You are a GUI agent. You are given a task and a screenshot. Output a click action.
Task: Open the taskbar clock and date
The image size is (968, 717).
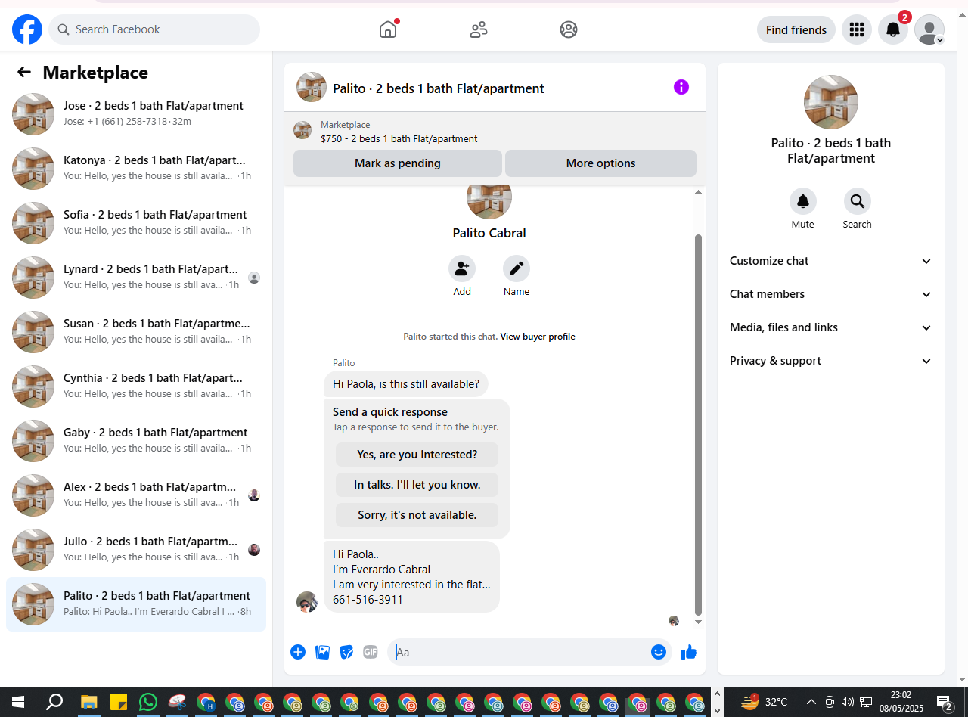tap(901, 702)
